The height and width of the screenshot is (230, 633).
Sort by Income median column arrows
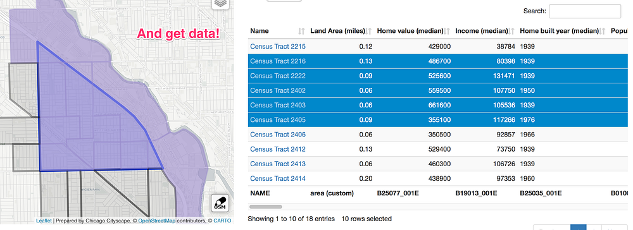pos(511,31)
